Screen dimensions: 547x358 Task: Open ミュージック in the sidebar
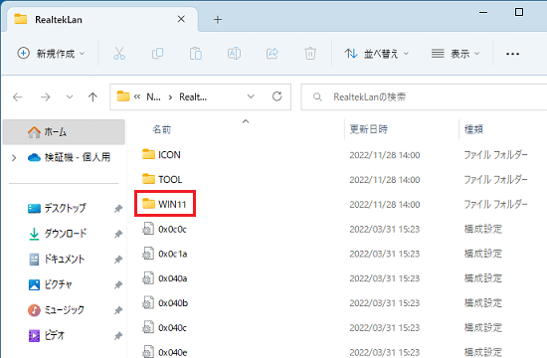(x=56, y=310)
